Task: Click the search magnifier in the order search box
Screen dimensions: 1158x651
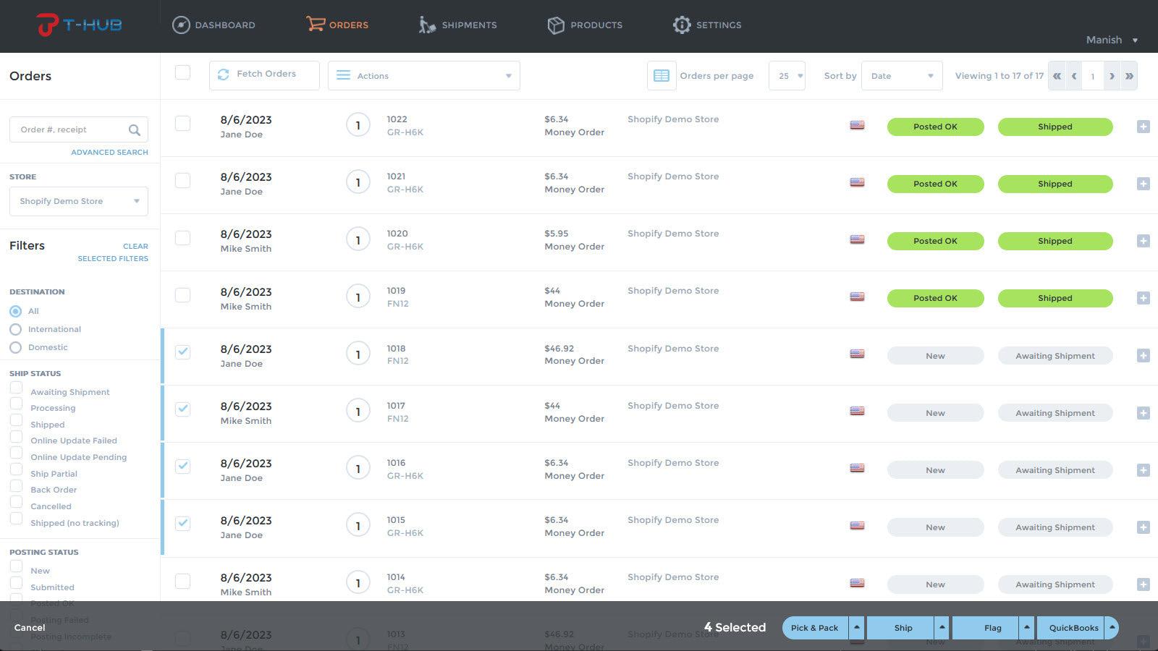Action: click(x=135, y=129)
